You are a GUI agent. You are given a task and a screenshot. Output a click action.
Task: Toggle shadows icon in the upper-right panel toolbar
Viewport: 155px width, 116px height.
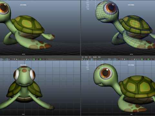point(119,59)
